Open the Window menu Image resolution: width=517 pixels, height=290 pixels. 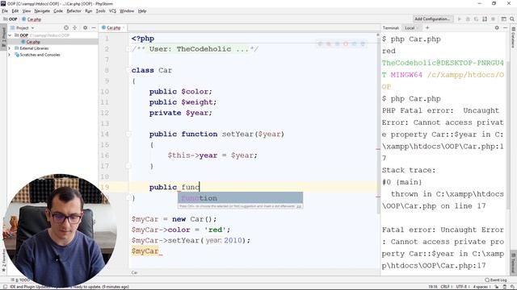point(127,10)
